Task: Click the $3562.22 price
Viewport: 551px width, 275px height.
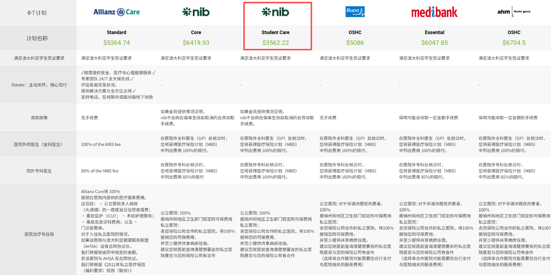Action: tap(275, 43)
